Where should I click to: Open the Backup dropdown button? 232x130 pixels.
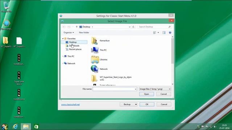click(x=128, y=104)
